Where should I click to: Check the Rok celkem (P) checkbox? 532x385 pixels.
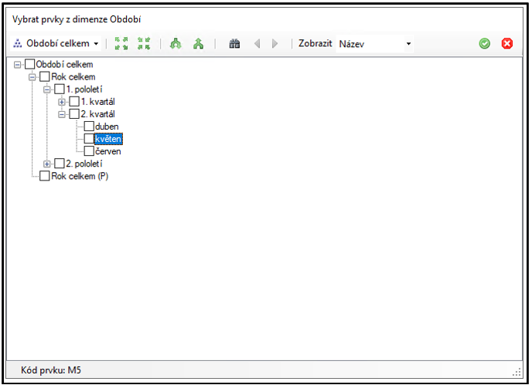click(45, 176)
